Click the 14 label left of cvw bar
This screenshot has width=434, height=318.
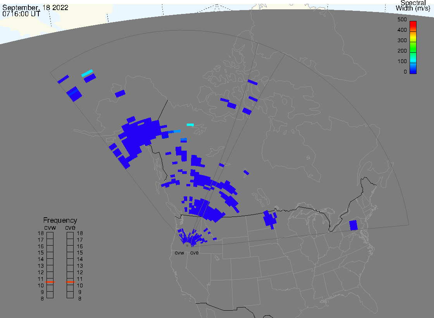41,260
